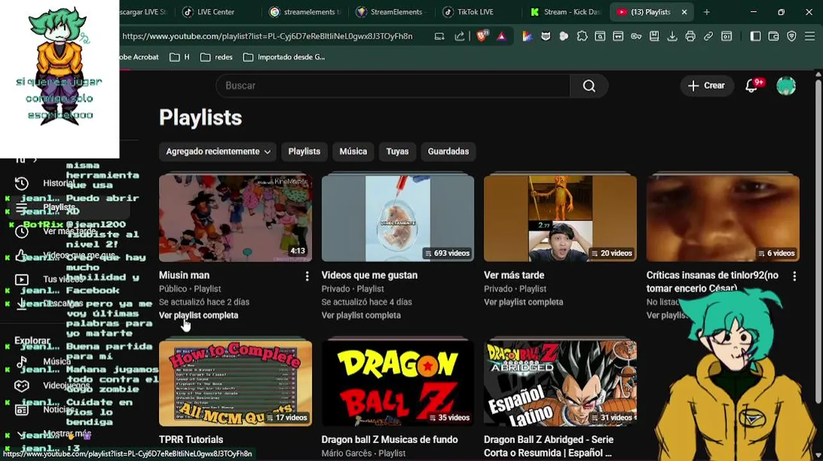Click Ver playlist completa under Ver más tarde
The height and width of the screenshot is (461, 823).
tap(523, 302)
